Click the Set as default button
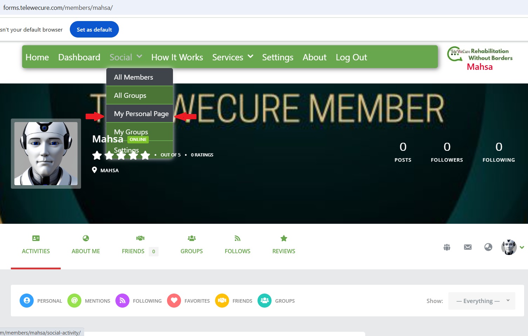Viewport: 528px width, 336px height. coord(94,29)
